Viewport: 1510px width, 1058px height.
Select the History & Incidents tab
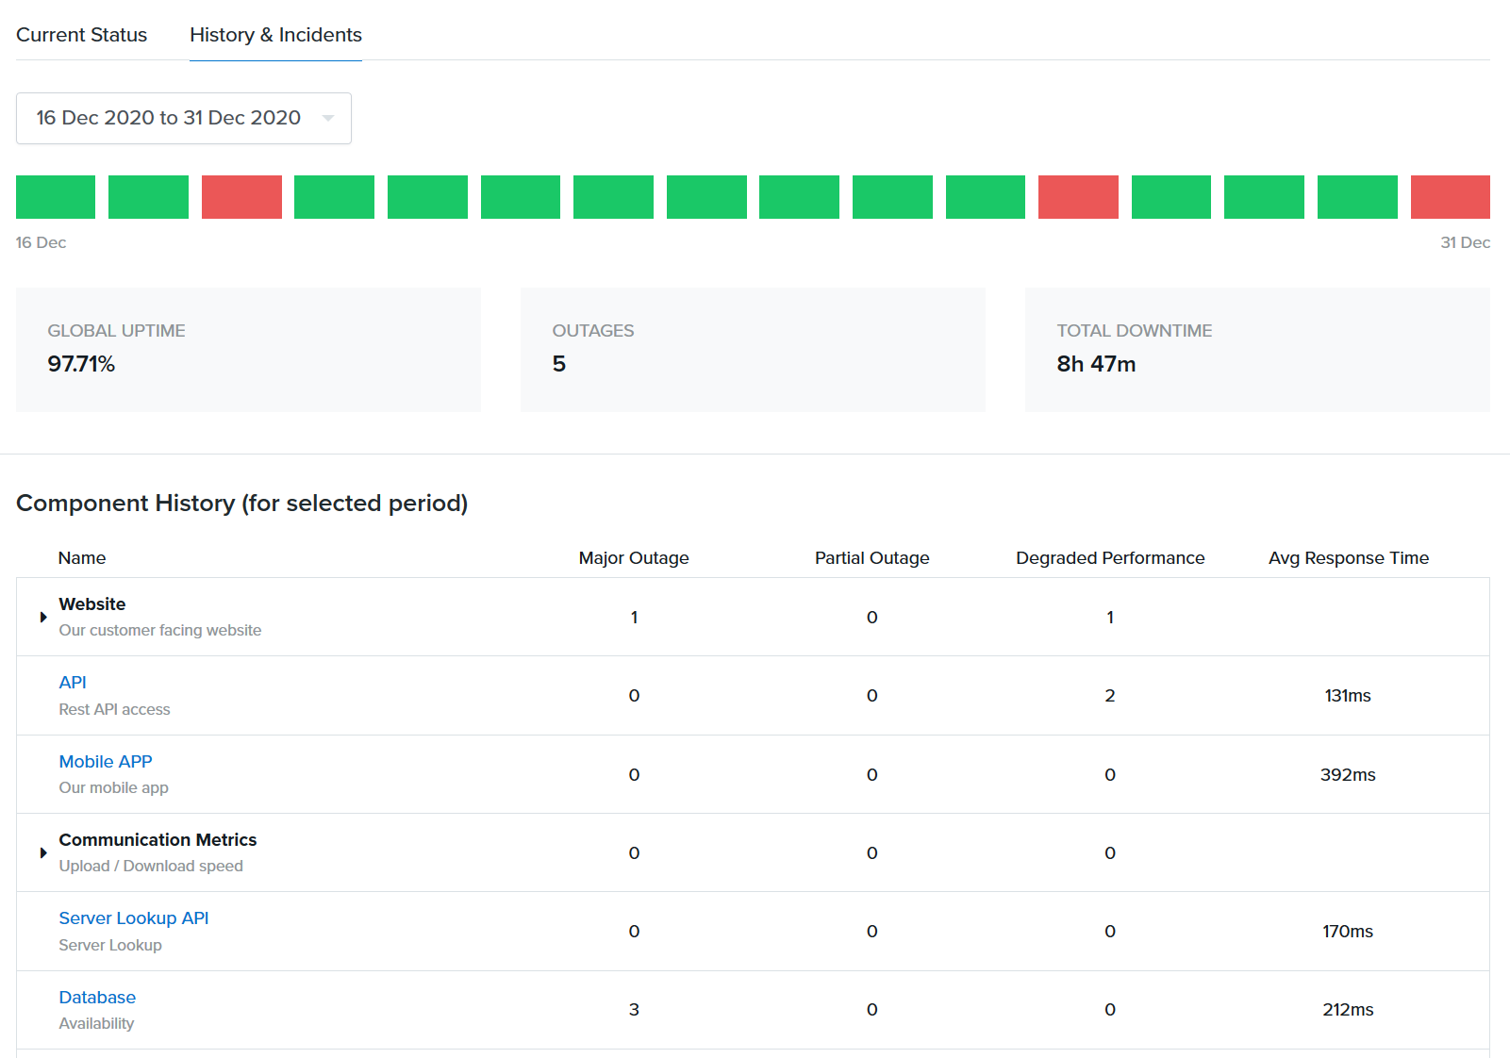tap(275, 35)
